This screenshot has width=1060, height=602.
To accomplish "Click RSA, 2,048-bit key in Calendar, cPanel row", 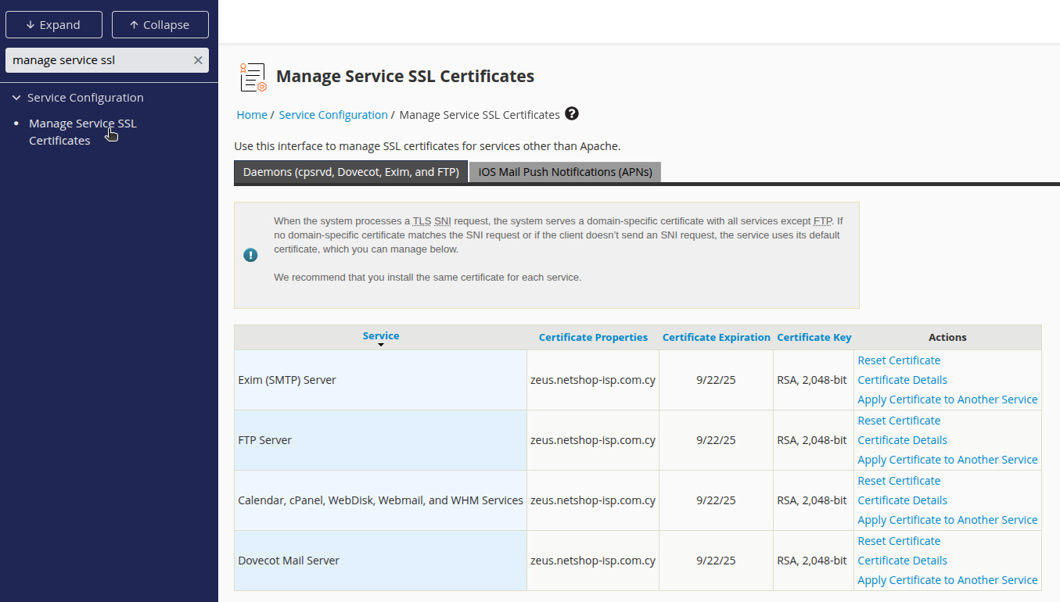I will 812,500.
